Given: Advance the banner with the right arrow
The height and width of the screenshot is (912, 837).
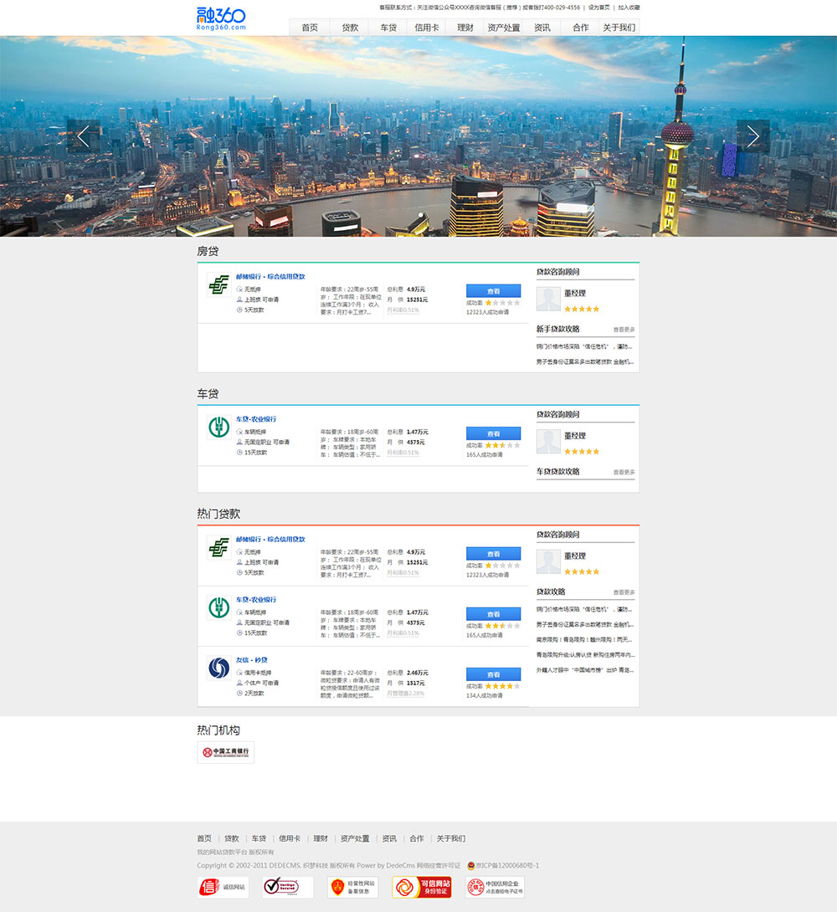Looking at the screenshot, I should pos(752,136).
